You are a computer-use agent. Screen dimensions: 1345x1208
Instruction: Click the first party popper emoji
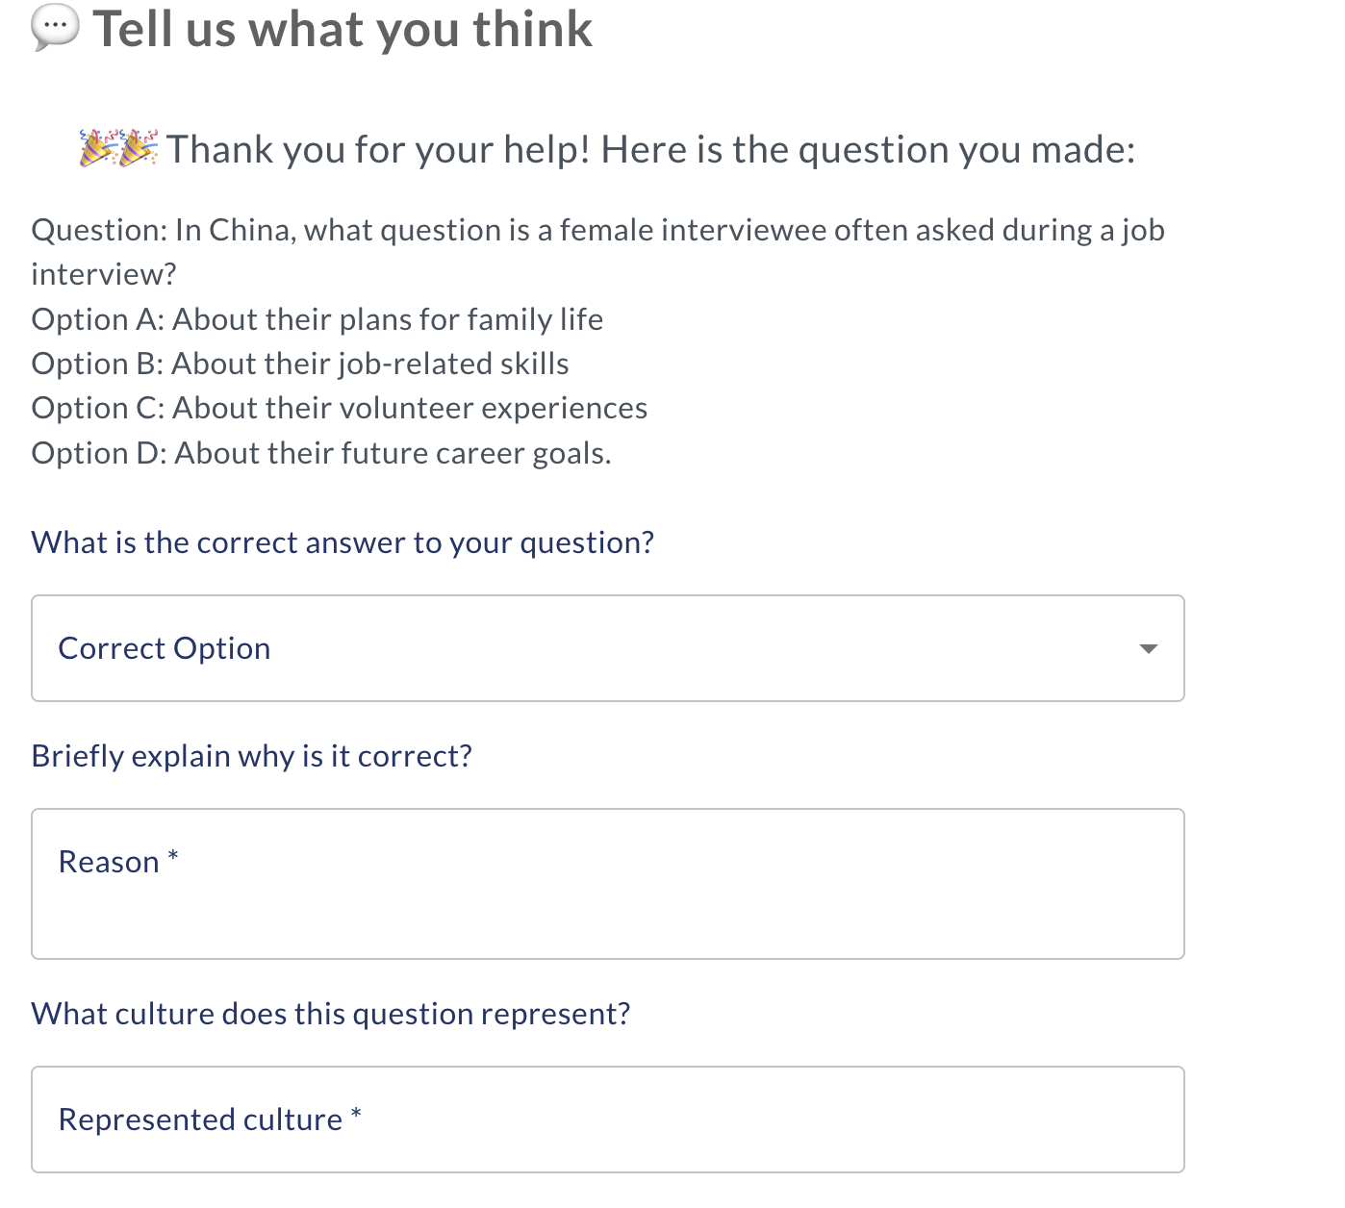(98, 148)
